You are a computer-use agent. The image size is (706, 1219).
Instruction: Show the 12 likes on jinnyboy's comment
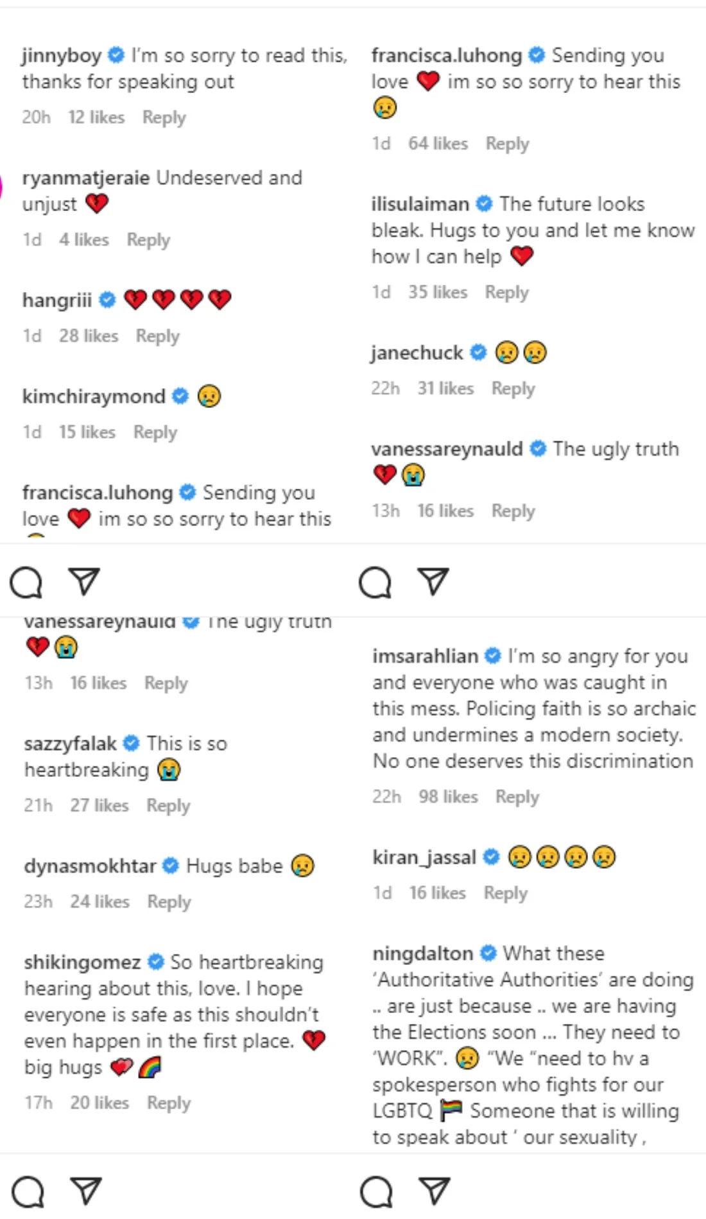point(96,117)
